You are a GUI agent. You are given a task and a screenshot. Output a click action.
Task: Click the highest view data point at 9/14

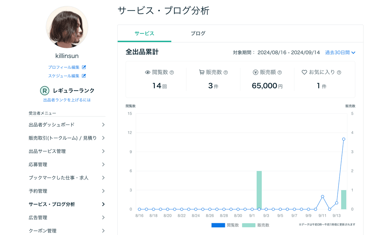(x=344, y=139)
